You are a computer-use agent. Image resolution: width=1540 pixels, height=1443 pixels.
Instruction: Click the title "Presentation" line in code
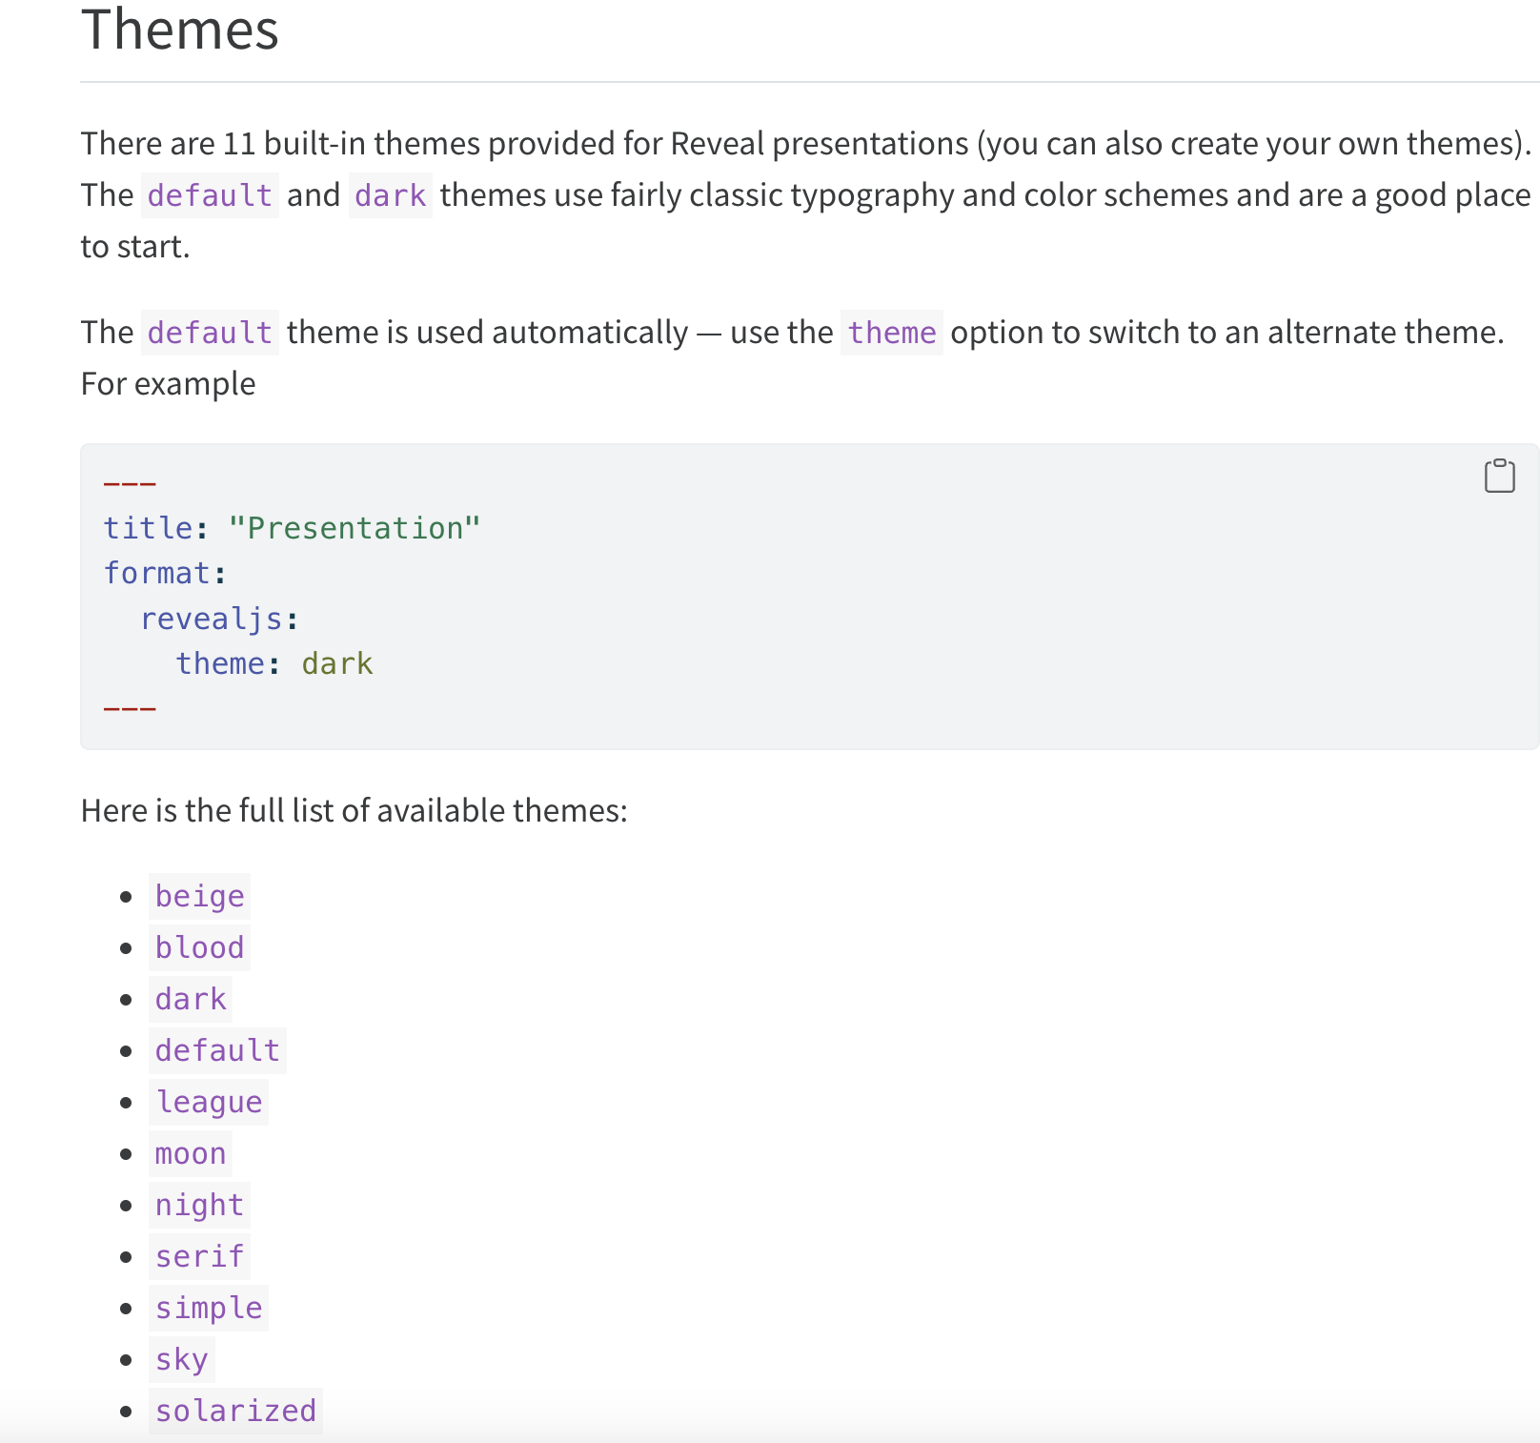click(292, 528)
